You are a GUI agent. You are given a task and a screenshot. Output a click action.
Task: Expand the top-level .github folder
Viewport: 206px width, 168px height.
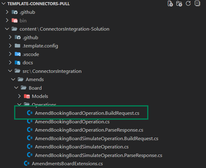[7, 12]
